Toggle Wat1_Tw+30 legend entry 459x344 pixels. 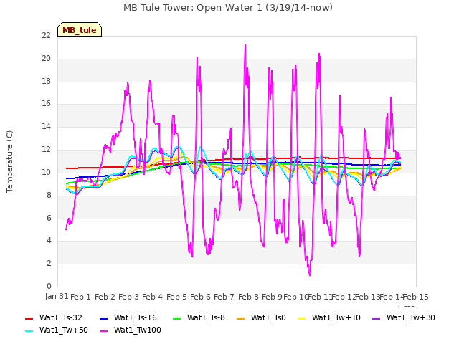[403, 318]
